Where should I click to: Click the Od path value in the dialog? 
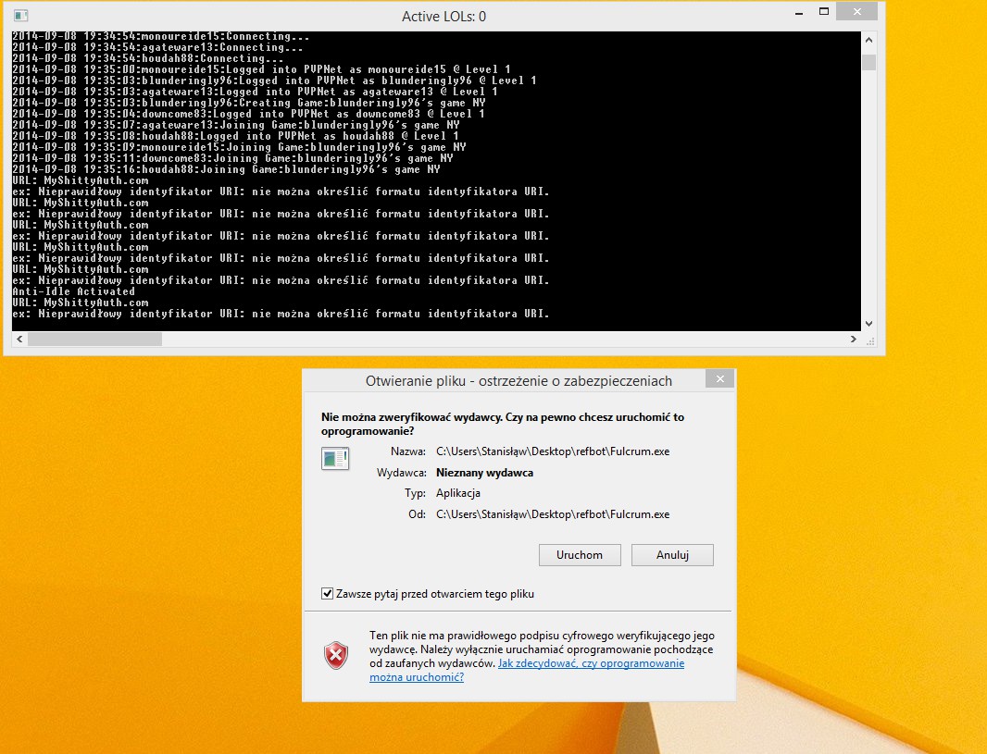tap(553, 514)
